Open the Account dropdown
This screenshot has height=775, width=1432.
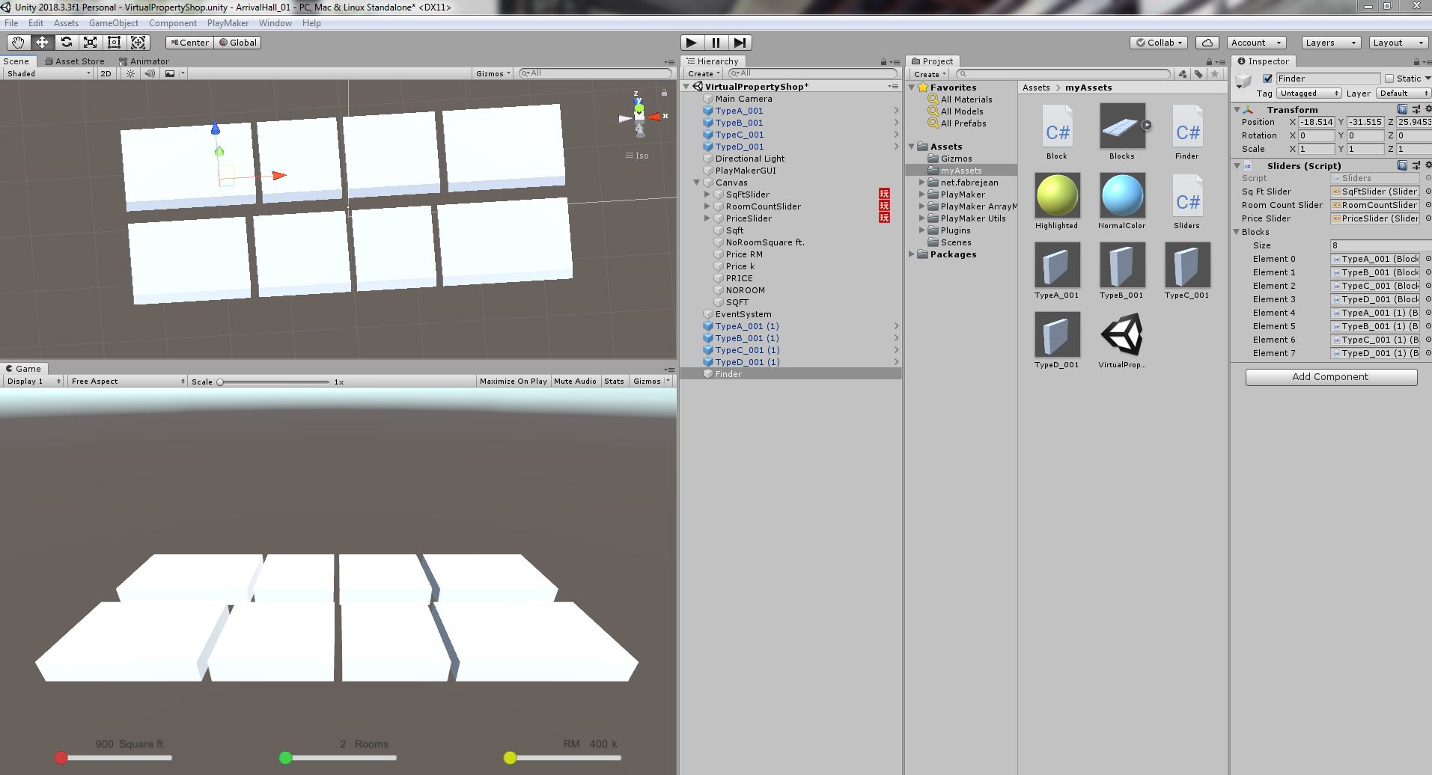pyautogui.click(x=1257, y=43)
